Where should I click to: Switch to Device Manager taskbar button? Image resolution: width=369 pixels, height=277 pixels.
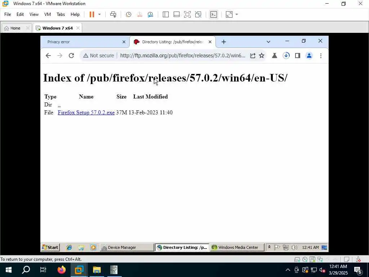point(127,247)
